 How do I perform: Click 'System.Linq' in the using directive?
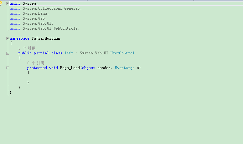(35, 13)
